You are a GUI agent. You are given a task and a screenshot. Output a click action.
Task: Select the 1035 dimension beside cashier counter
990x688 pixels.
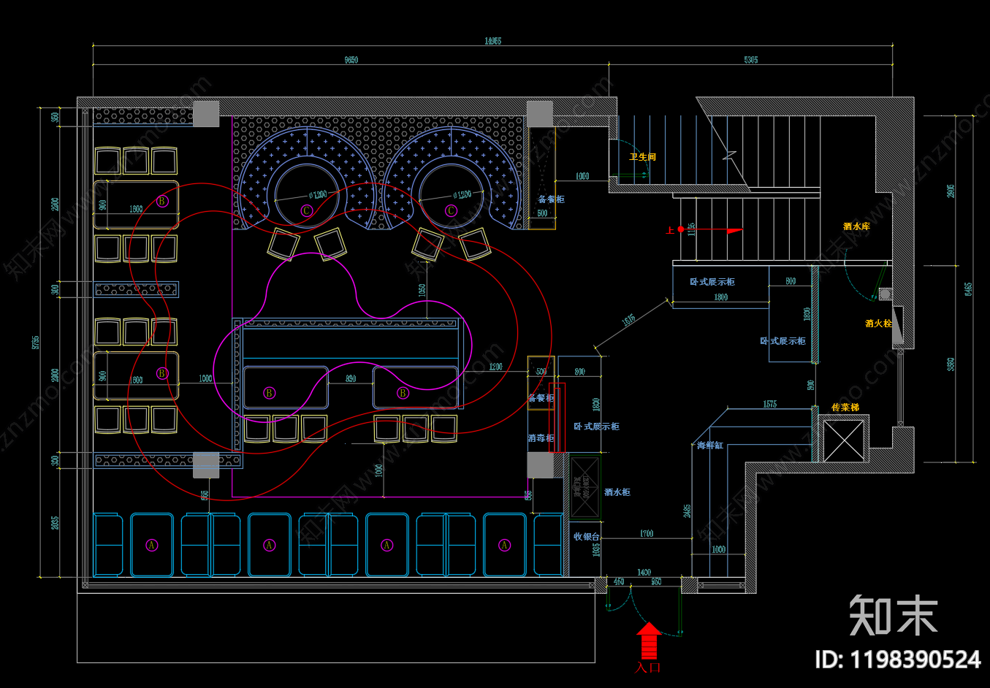[x=596, y=549]
